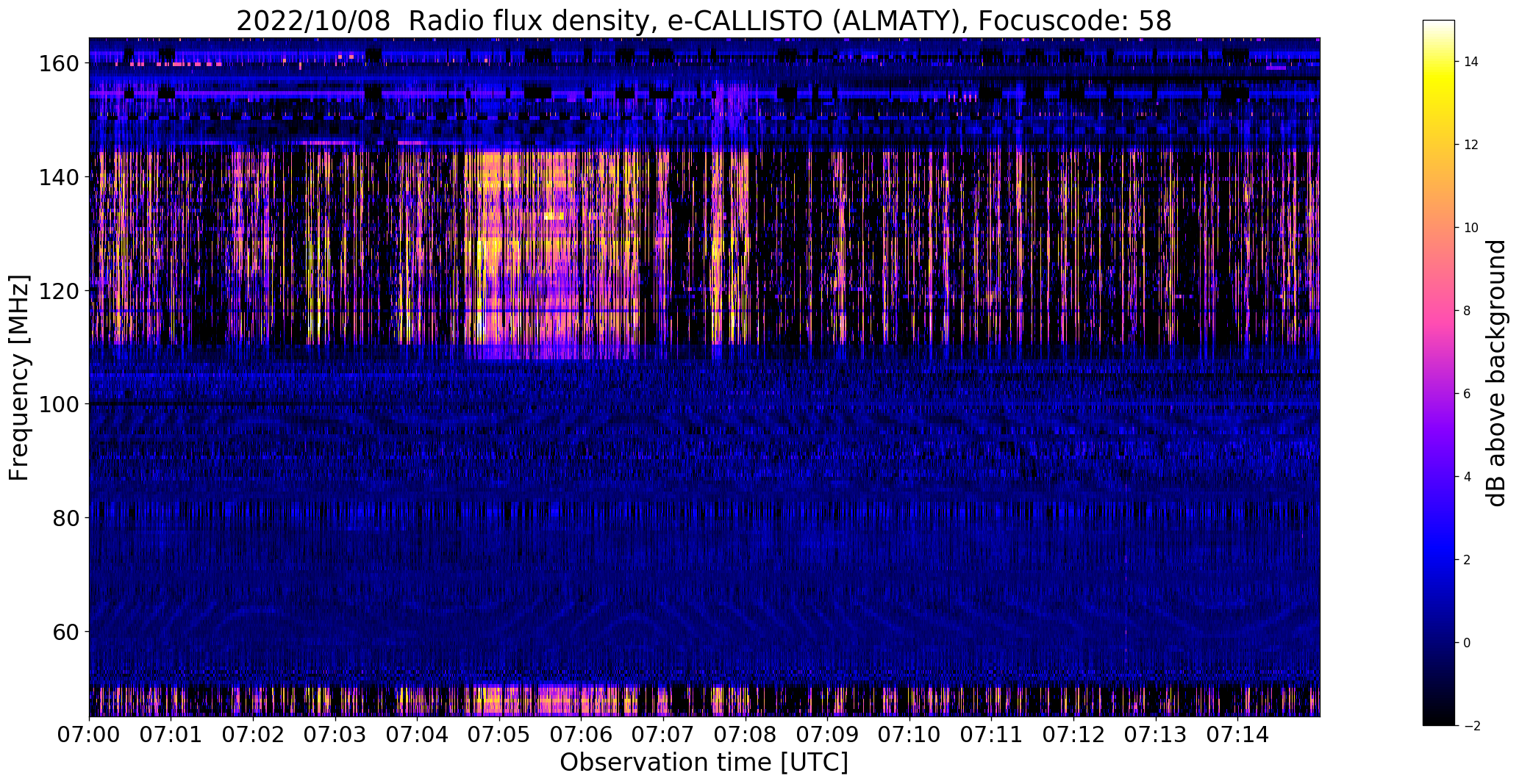Click the 'Frequency [MHz]' y-axis label

(19, 378)
